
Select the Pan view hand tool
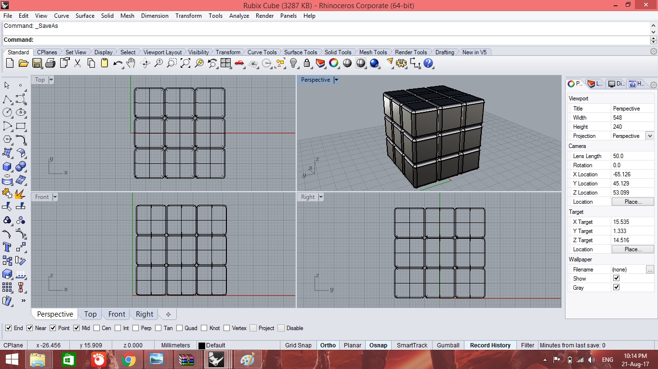[x=131, y=63]
